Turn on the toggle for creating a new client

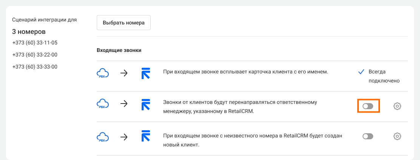[368, 136]
